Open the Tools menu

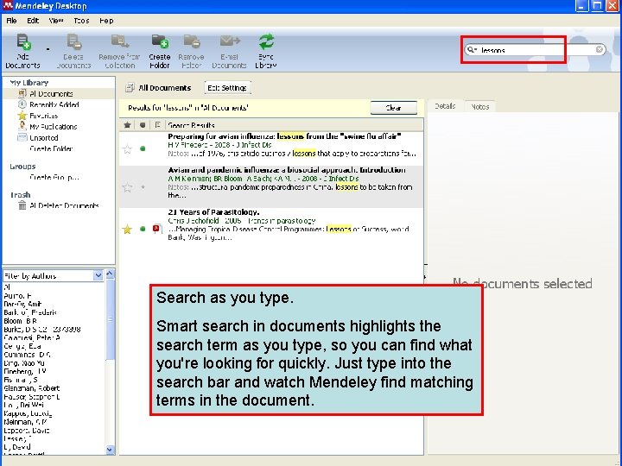click(x=81, y=21)
